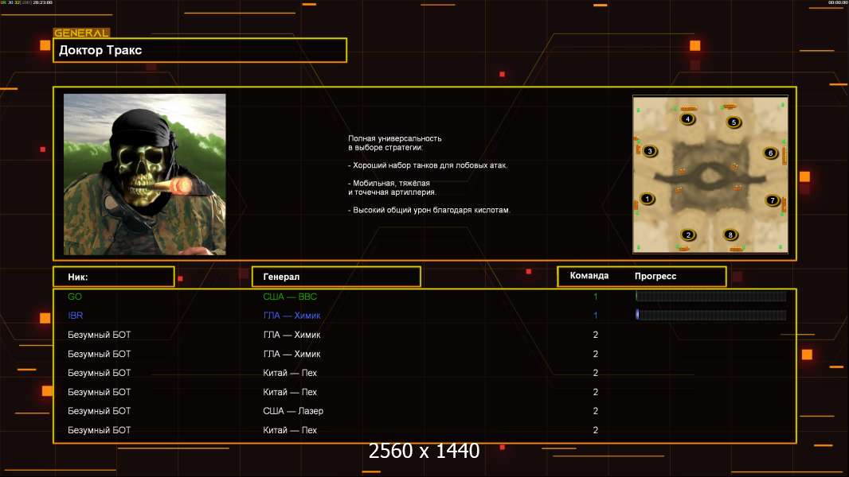Select start position 2 on the map

688,235
